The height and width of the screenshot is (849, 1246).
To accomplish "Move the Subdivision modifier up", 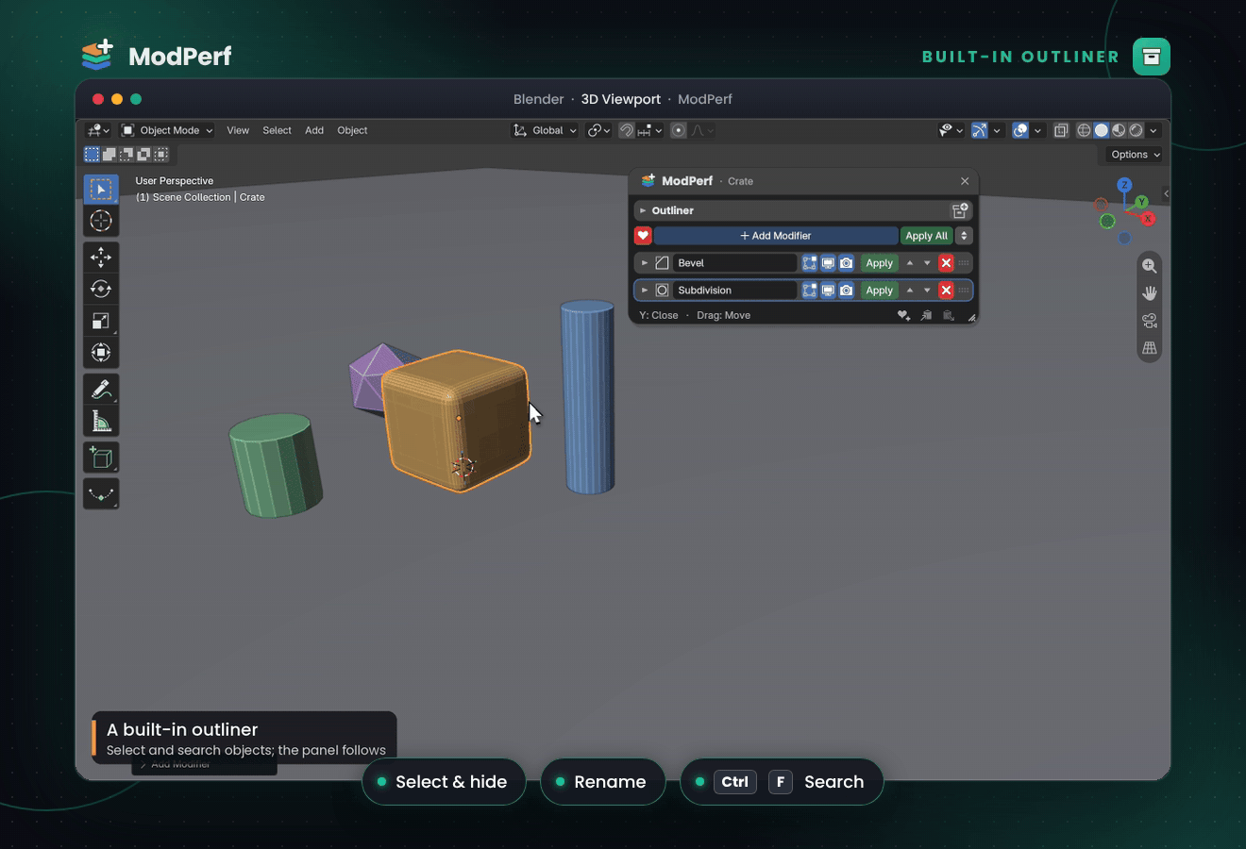I will coord(910,291).
